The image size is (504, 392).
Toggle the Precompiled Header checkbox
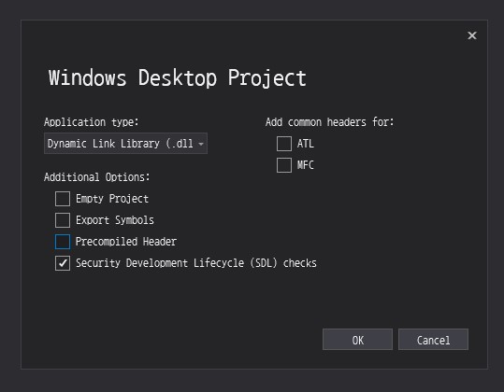point(63,242)
